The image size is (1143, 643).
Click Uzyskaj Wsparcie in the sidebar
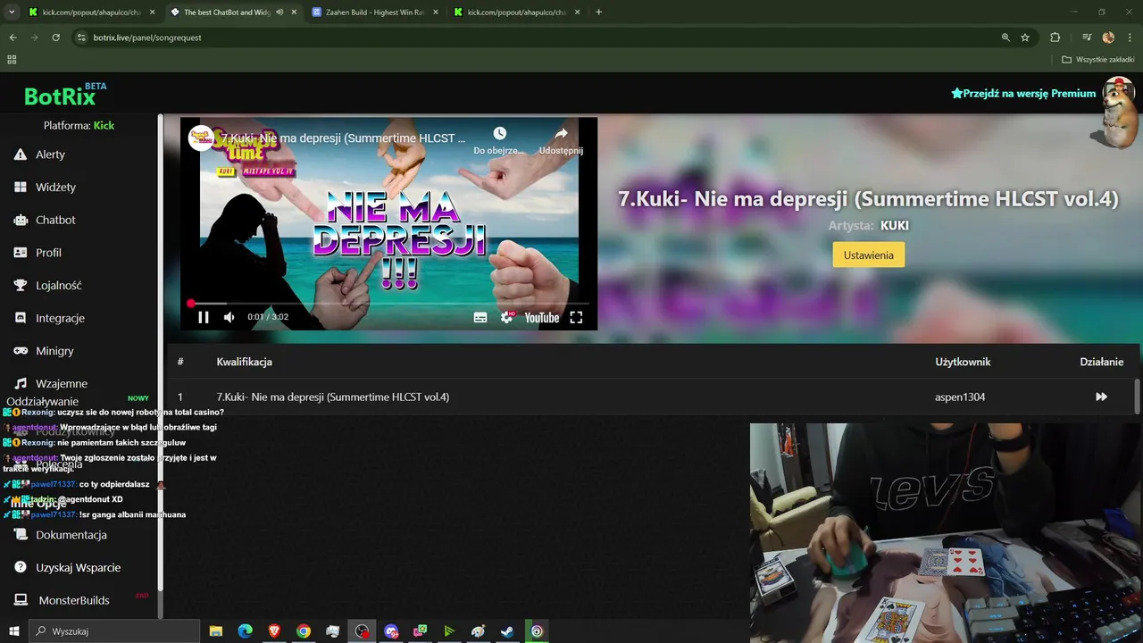point(67,568)
